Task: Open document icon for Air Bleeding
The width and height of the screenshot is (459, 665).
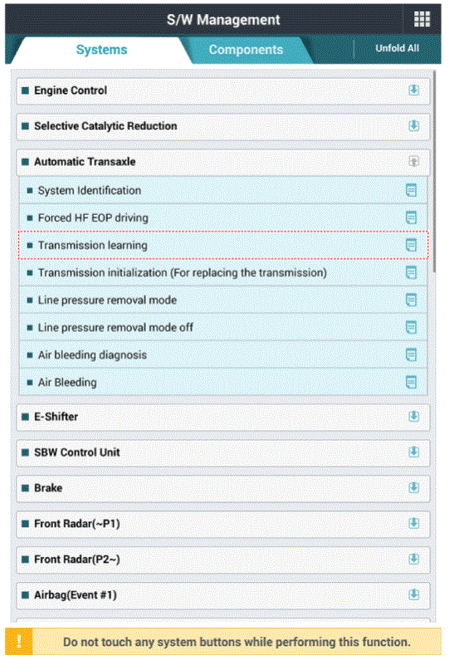Action: 411,383
